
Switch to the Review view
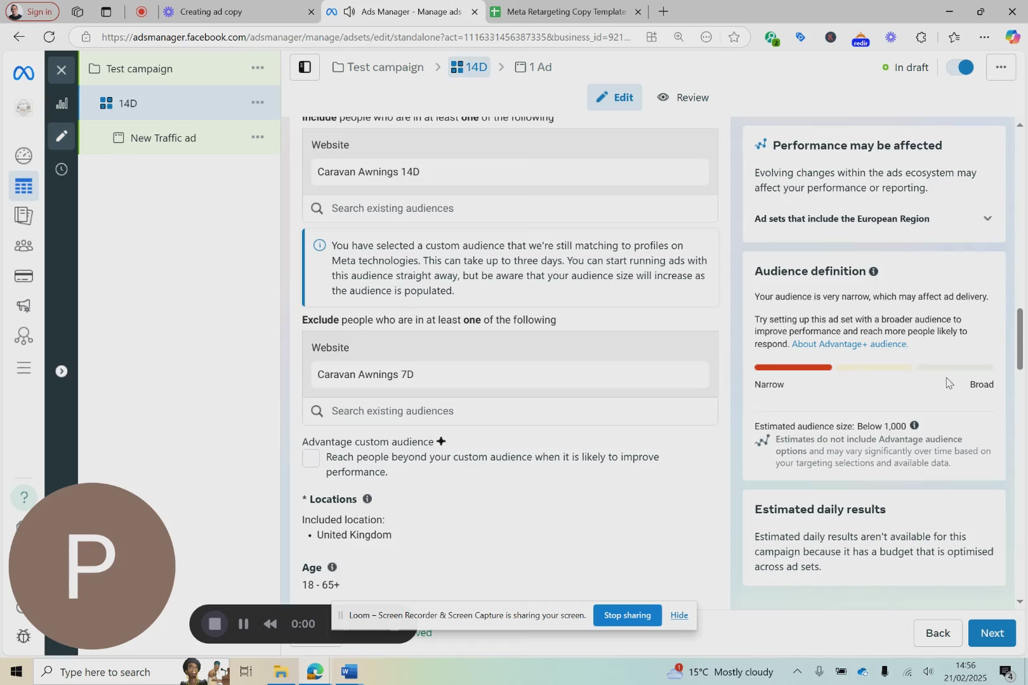(x=683, y=98)
